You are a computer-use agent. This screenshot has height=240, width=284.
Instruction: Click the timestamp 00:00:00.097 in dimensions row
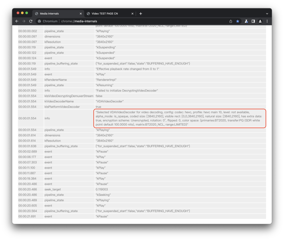point(28,36)
